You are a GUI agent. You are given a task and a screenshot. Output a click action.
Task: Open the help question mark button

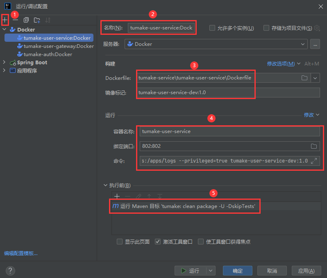10,271
